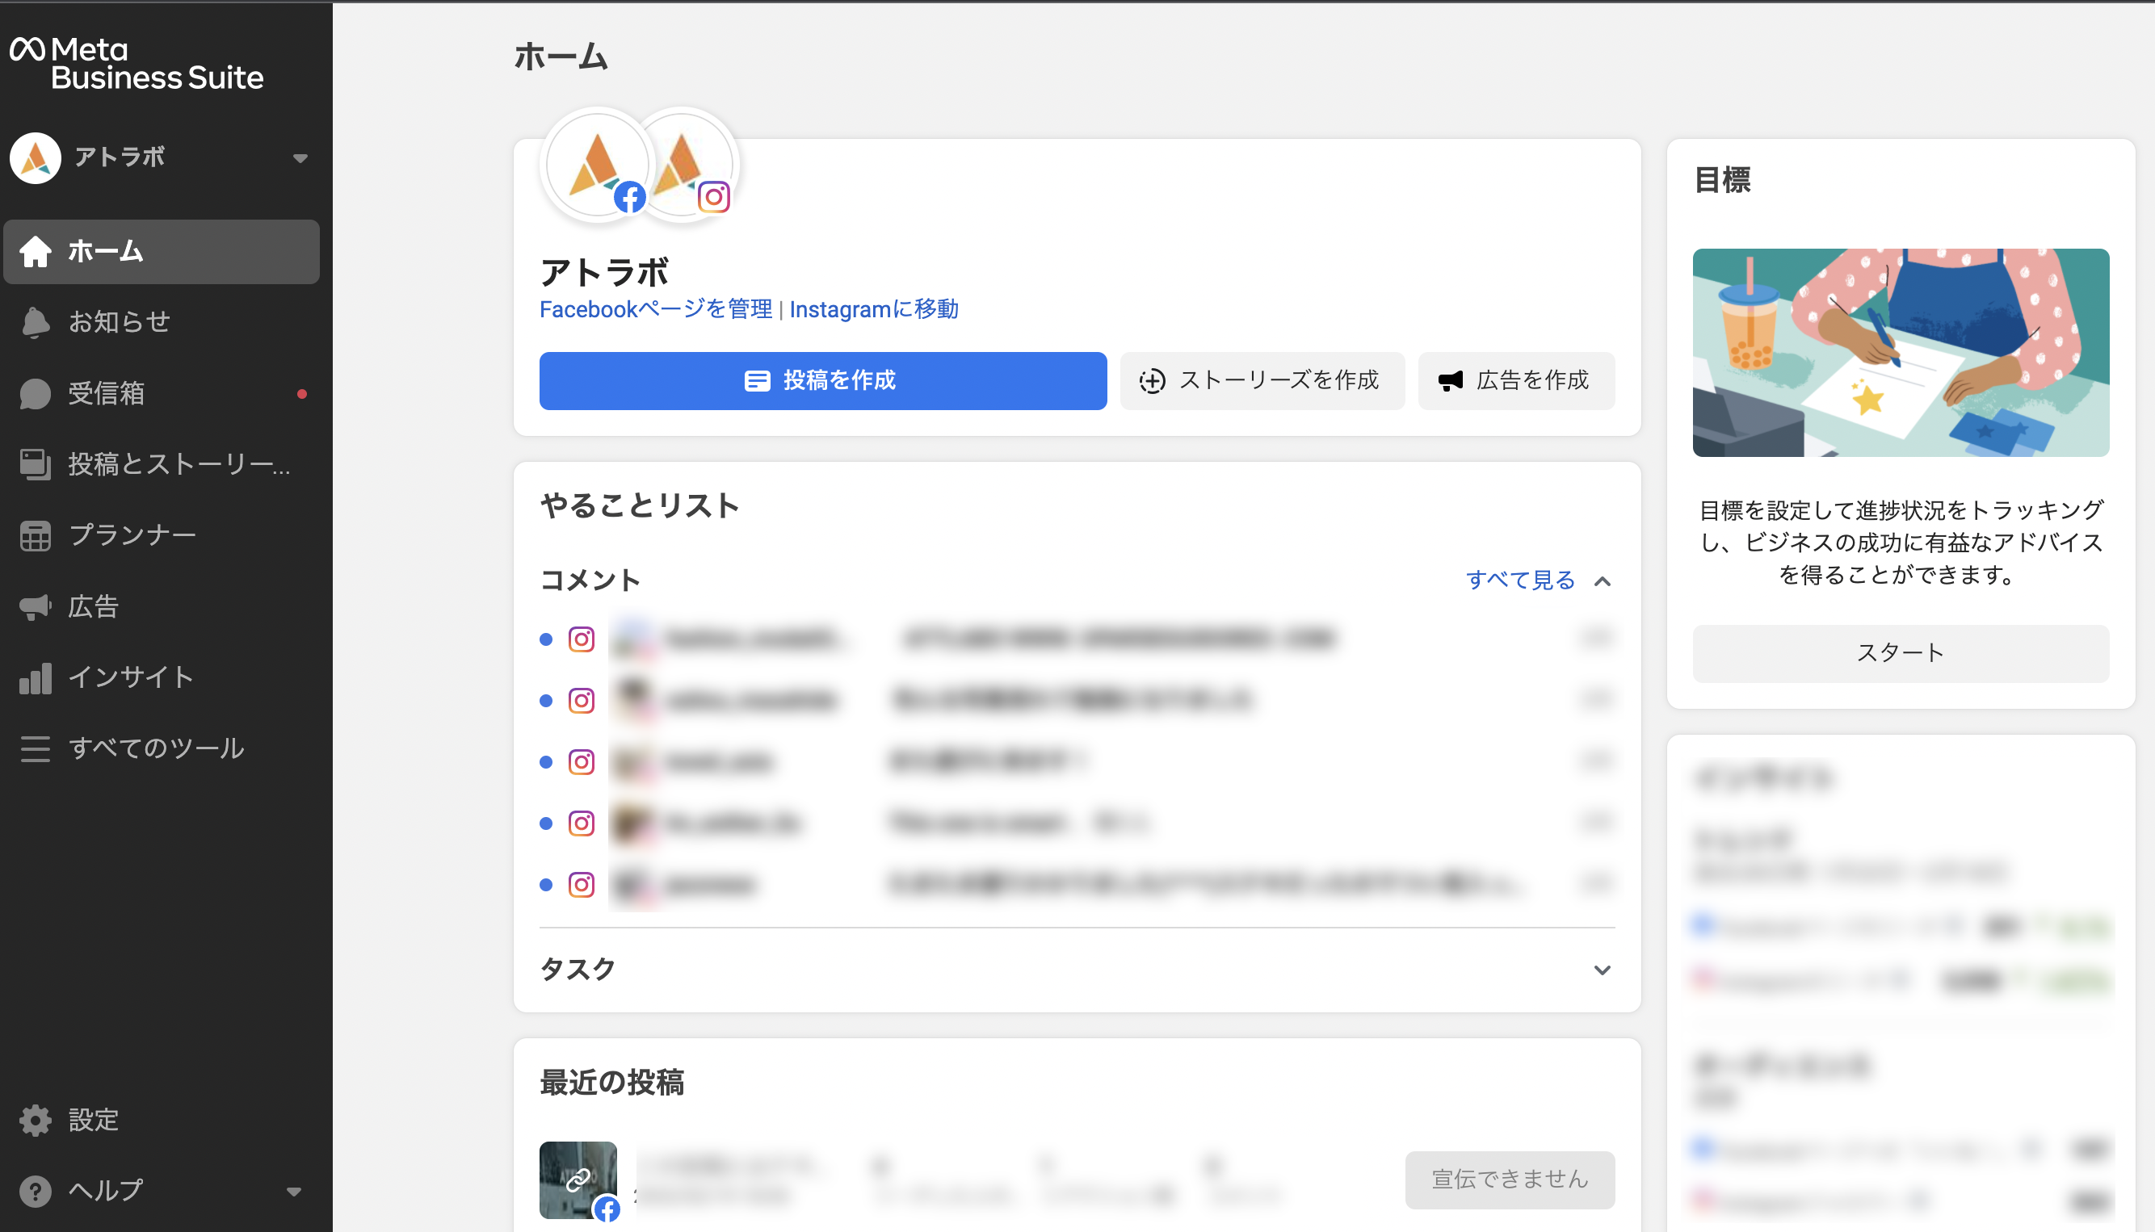2155x1232 pixels.
Task: Open the アトラボ account switcher dropdown
Action: (x=300, y=158)
